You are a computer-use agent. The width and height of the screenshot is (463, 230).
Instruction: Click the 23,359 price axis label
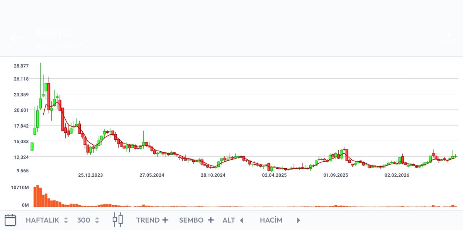tap(21, 95)
